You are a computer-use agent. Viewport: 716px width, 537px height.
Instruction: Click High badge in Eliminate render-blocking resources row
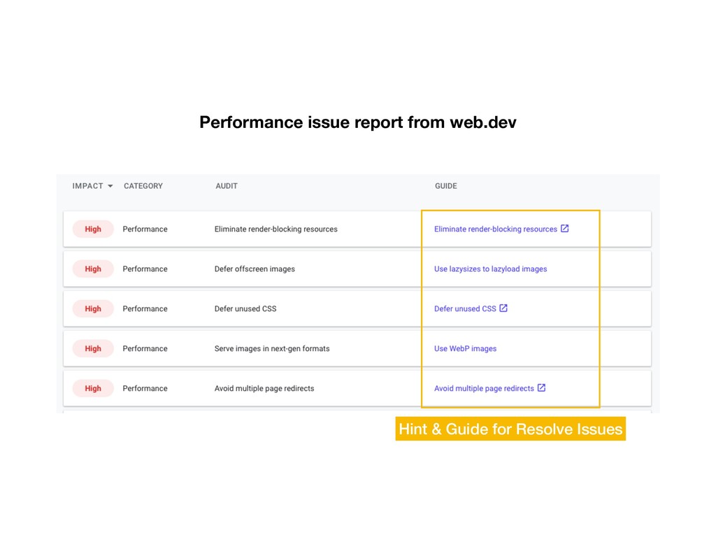[93, 229]
